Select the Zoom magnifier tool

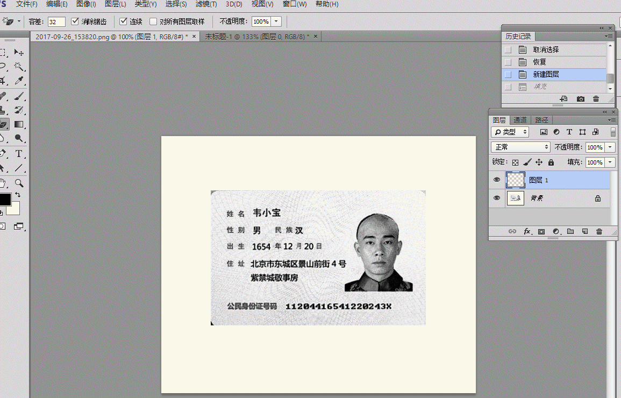pos(19,183)
